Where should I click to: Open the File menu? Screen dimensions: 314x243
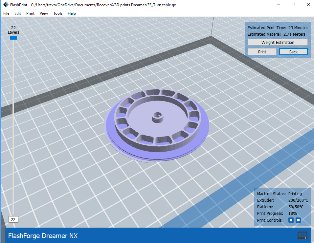[6, 13]
